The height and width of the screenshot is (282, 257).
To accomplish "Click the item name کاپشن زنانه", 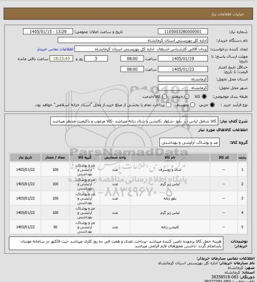I will (x=170, y=227).
